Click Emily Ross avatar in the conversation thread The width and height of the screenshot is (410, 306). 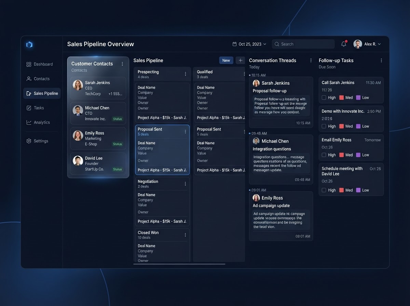[256, 198]
